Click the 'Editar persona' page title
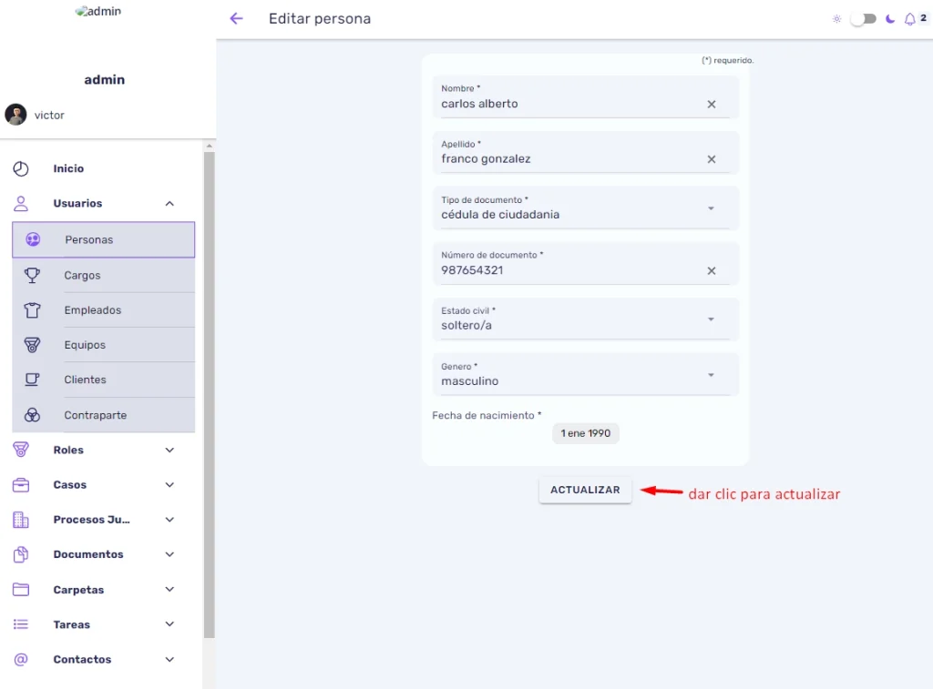 (320, 18)
